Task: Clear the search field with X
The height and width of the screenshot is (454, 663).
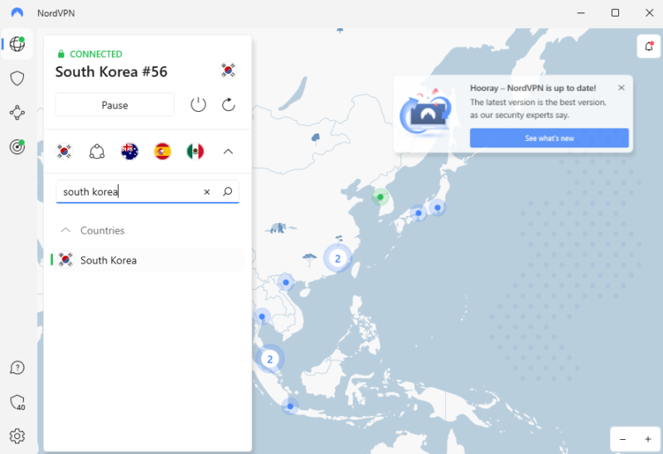Action: (x=206, y=192)
